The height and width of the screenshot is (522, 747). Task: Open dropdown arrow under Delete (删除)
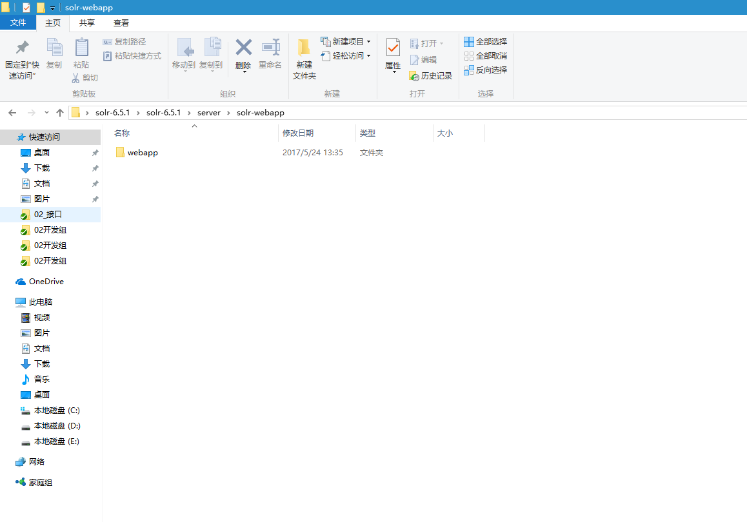click(244, 72)
